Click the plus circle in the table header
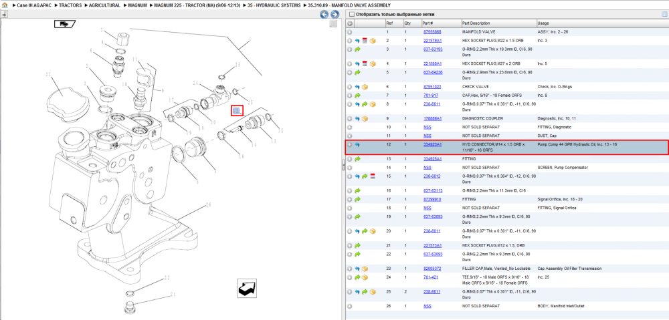Image resolution: width=669 pixels, height=320 pixels. [349, 23]
